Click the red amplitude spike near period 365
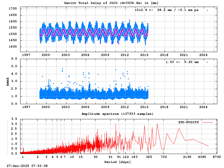The width and height of the screenshot is (224, 168). pyautogui.click(x=144, y=126)
